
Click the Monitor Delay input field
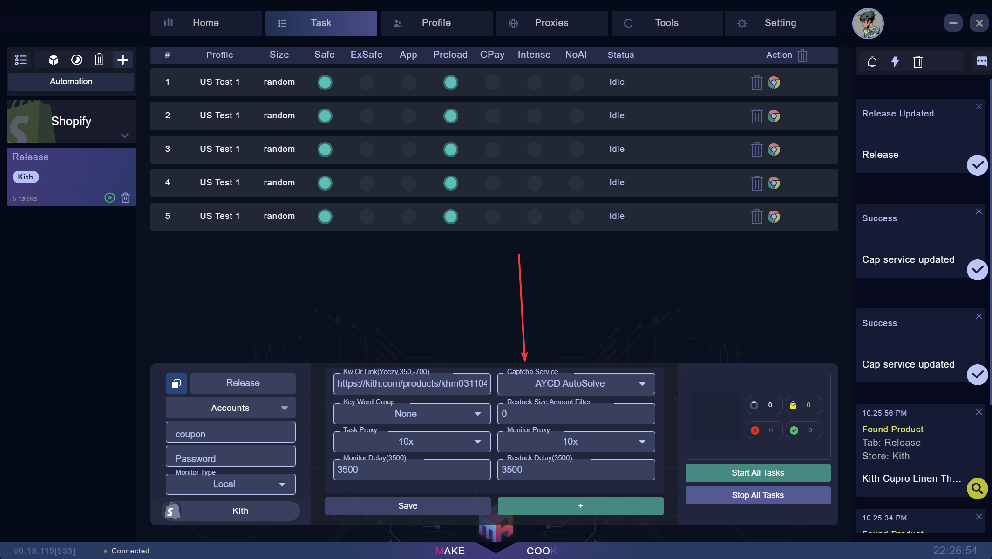pos(412,470)
